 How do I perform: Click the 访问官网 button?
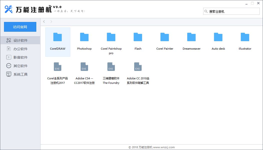click(20, 27)
